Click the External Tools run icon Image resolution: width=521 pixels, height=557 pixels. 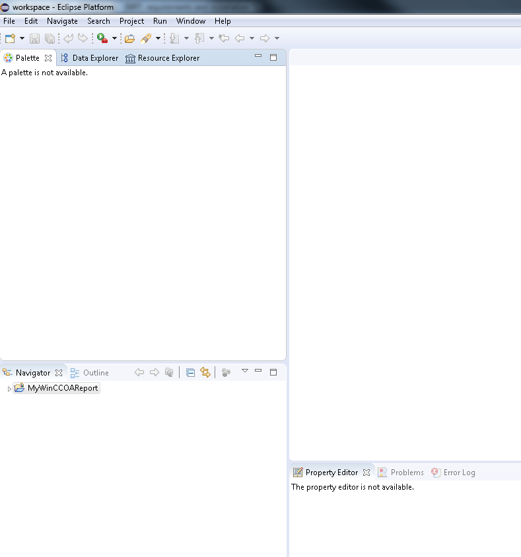[x=102, y=39]
